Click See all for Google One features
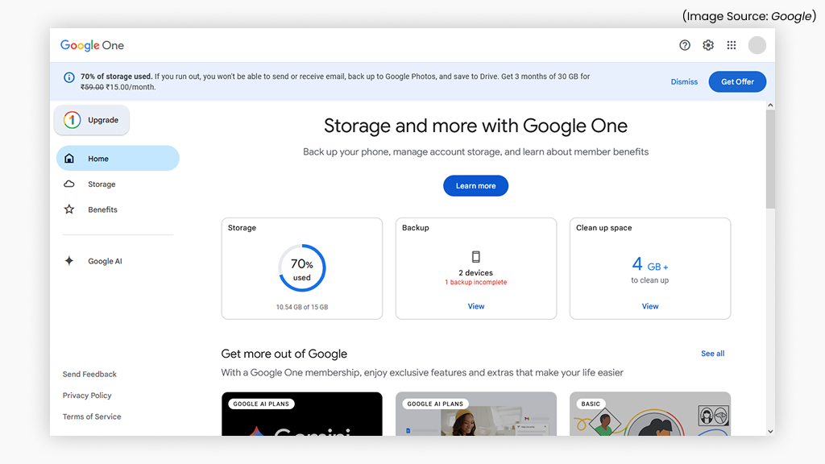This screenshot has width=825, height=464. point(712,353)
